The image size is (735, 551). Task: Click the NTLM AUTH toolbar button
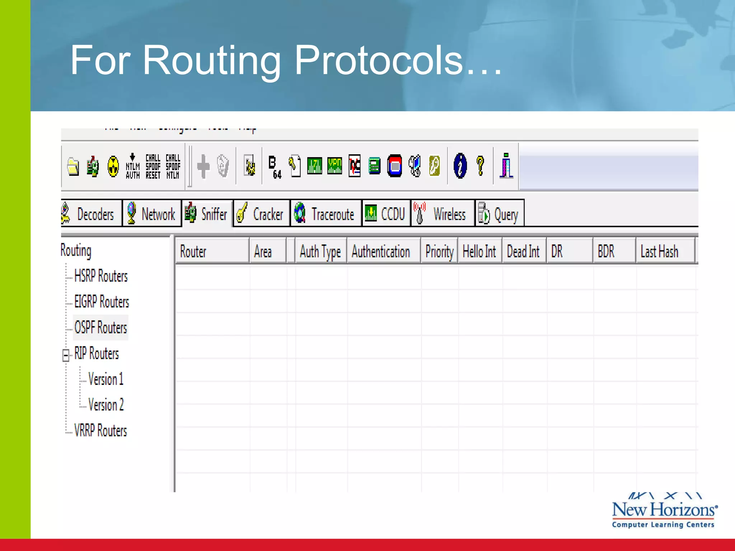132,166
